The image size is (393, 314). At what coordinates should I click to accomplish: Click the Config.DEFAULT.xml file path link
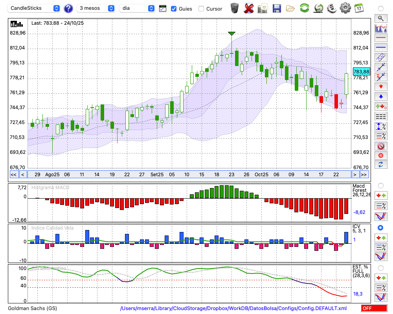(x=233, y=309)
